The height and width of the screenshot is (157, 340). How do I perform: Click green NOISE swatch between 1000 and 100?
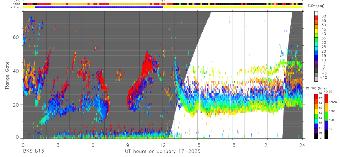(326, 116)
